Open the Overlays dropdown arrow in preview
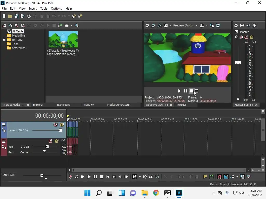The image size is (266, 199). pyautogui.click(x=207, y=25)
